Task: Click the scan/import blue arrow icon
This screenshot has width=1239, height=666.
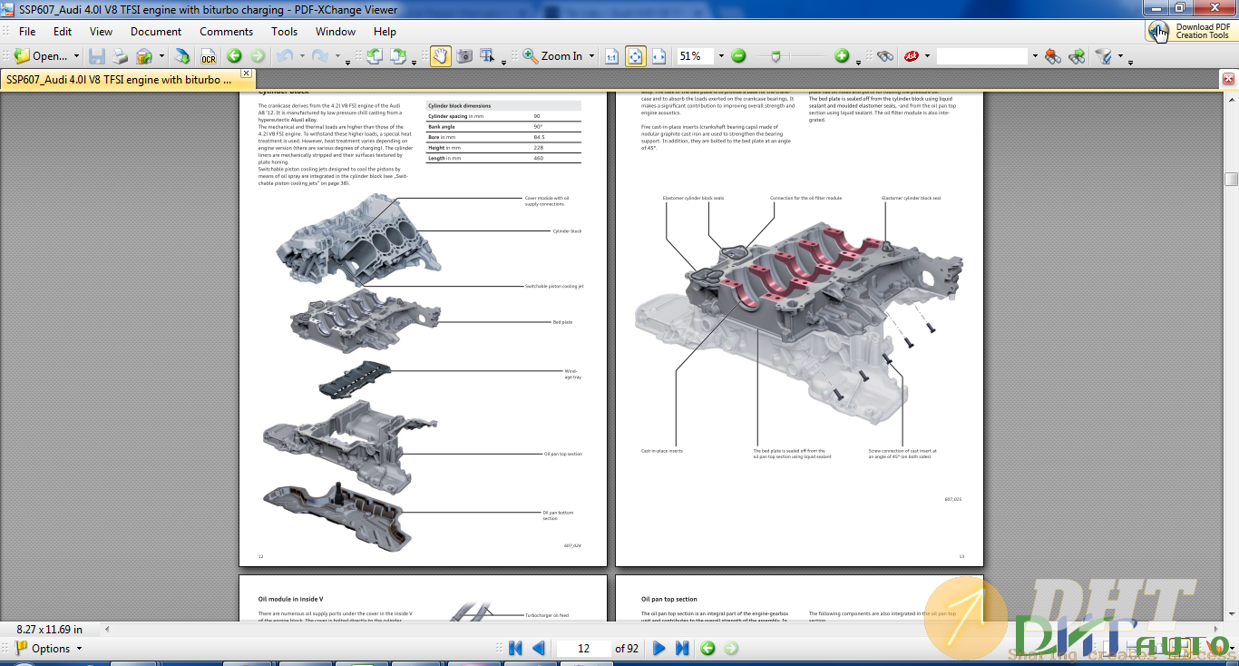Action: point(182,56)
